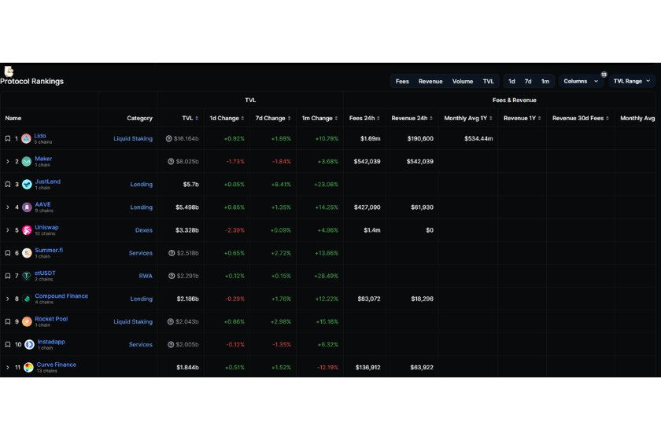The width and height of the screenshot is (661, 440).
Task: Bookmark the JustLend protocol
Action: coord(8,185)
